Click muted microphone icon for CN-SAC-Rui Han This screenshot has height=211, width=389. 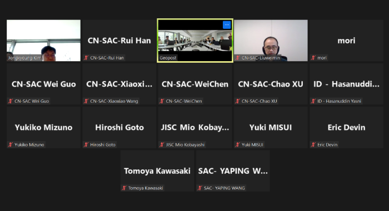click(x=86, y=58)
